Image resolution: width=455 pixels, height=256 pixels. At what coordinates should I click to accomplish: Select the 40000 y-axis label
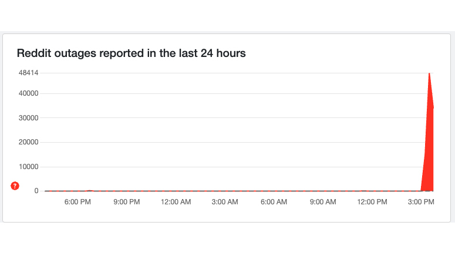tap(28, 93)
